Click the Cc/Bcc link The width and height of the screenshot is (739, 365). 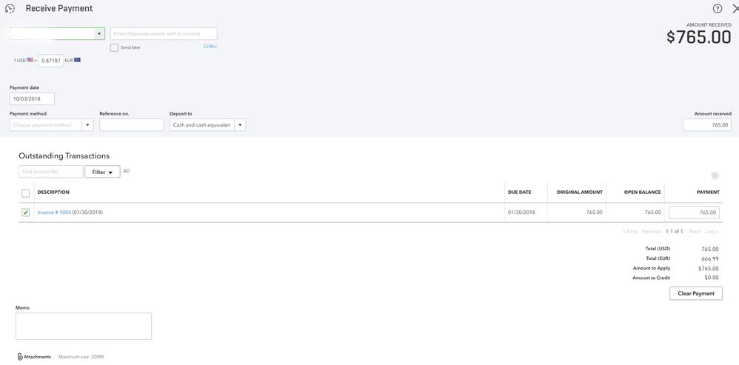click(210, 46)
